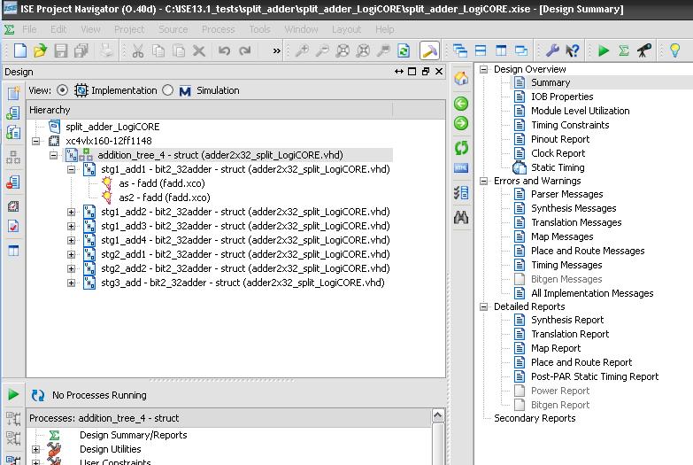Click the green forward arrow in summary sidebar
The height and width of the screenshot is (465, 693).
tap(461, 123)
